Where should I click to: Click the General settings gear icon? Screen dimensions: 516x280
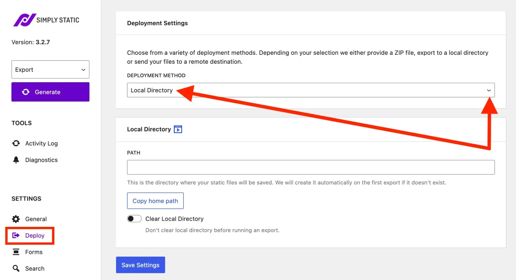(x=16, y=219)
